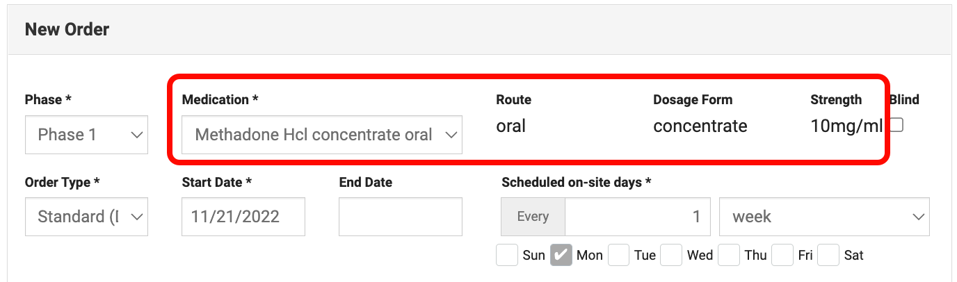Uncheck the Mon day checkbox
The image size is (957, 282).
[561, 255]
